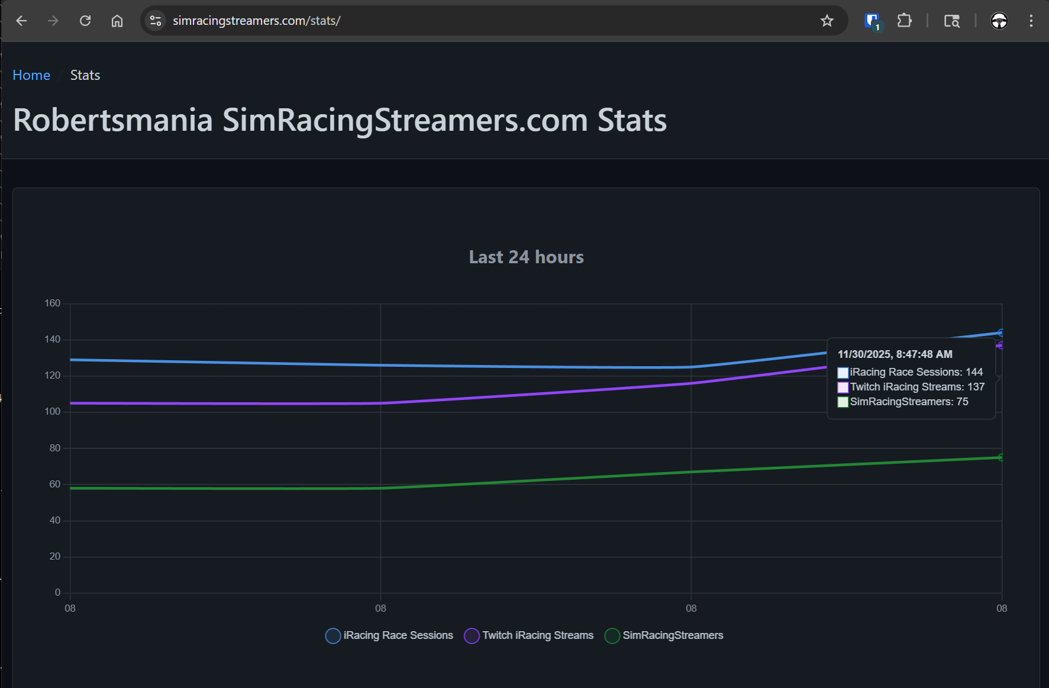This screenshot has height=688, width=1049.
Task: Click inside the address bar
Action: (414, 20)
